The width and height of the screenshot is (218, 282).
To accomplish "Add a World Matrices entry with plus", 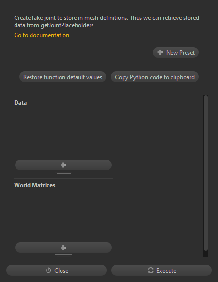I will click(x=63, y=248).
